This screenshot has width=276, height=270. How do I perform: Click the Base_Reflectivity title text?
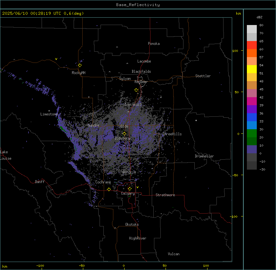coord(138,5)
